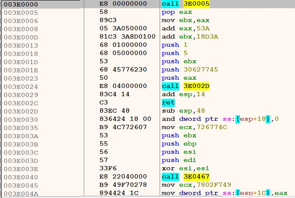Viewport: 295px width, 198px height.
Task: Click opcode bytes E8 04000000
Action: [123, 86]
